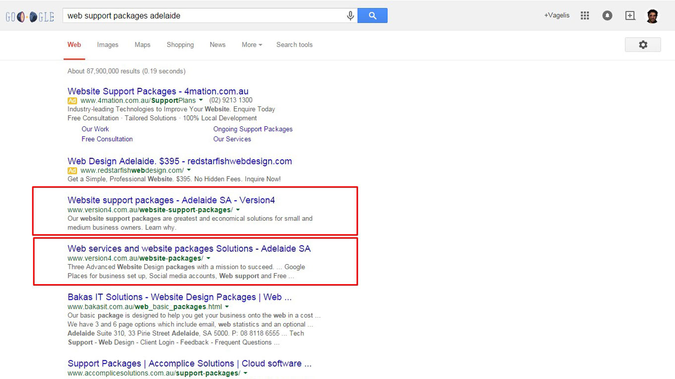The width and height of the screenshot is (675, 379).
Task: Open the account profile picture
Action: [x=653, y=16]
